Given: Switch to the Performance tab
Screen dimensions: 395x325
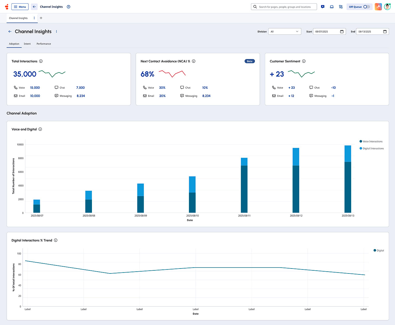Looking at the screenshot, I should (x=44, y=44).
